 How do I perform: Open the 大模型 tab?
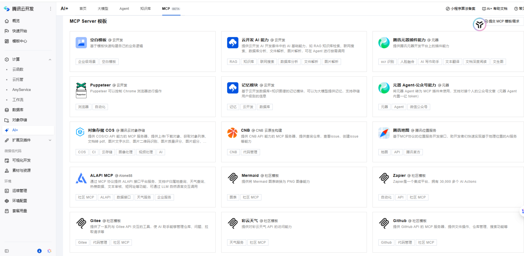[x=103, y=9]
